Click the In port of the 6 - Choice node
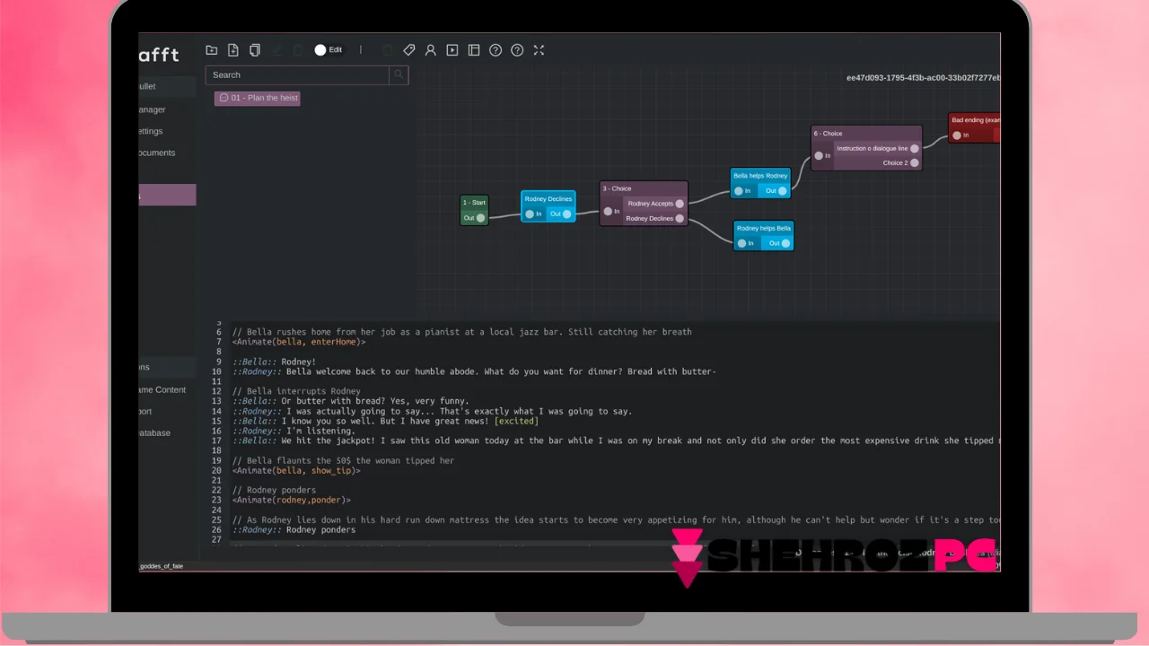Screen dimensions: 1149x646 point(819,155)
